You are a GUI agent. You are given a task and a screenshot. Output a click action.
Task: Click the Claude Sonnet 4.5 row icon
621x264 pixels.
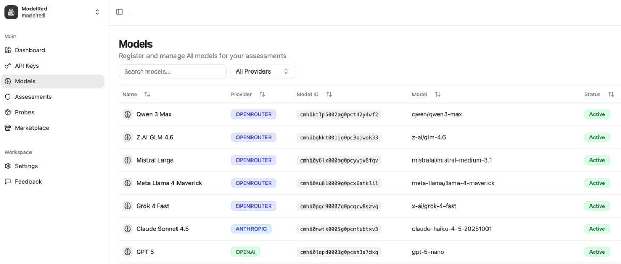(x=127, y=229)
